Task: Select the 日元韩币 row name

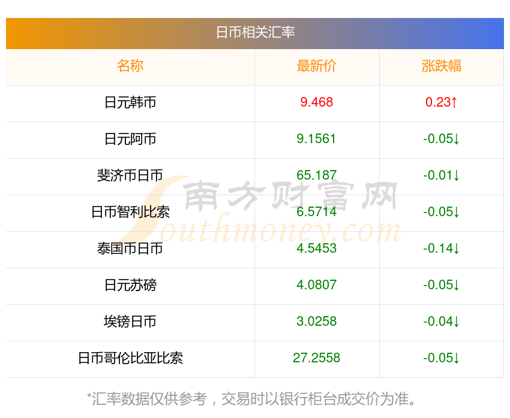Action: click(x=130, y=102)
